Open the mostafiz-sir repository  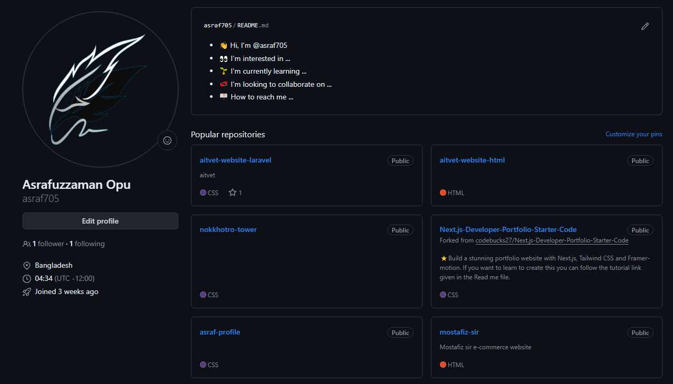pos(459,332)
